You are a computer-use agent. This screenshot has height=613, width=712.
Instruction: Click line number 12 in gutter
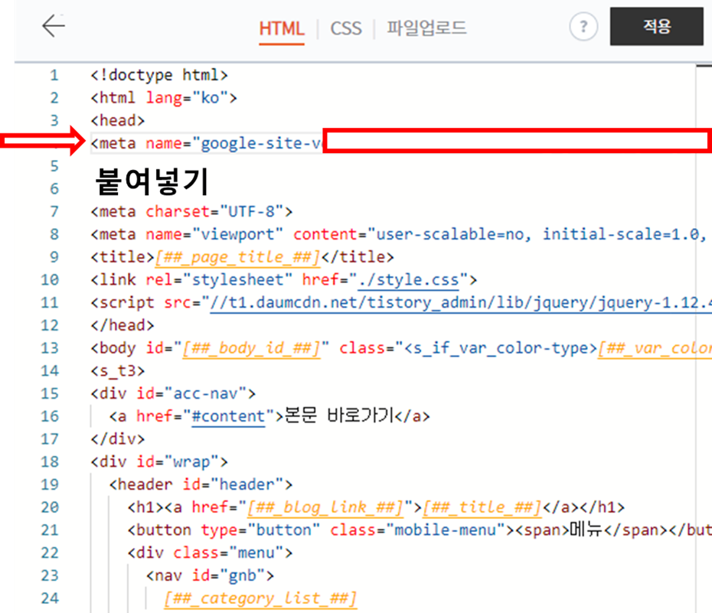pyautogui.click(x=50, y=325)
